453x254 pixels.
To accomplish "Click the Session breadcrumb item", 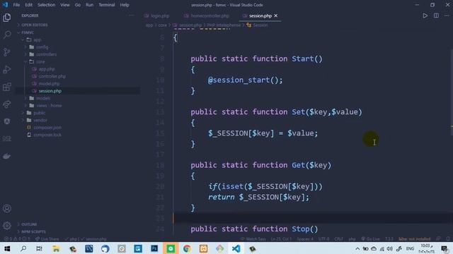I will [x=258, y=25].
